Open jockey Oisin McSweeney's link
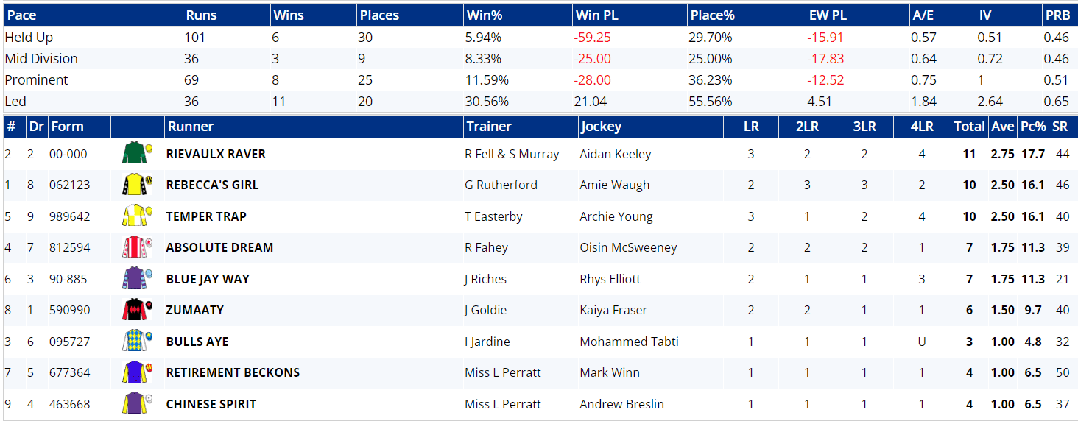Screen dimensions: 1078x421 [628, 247]
